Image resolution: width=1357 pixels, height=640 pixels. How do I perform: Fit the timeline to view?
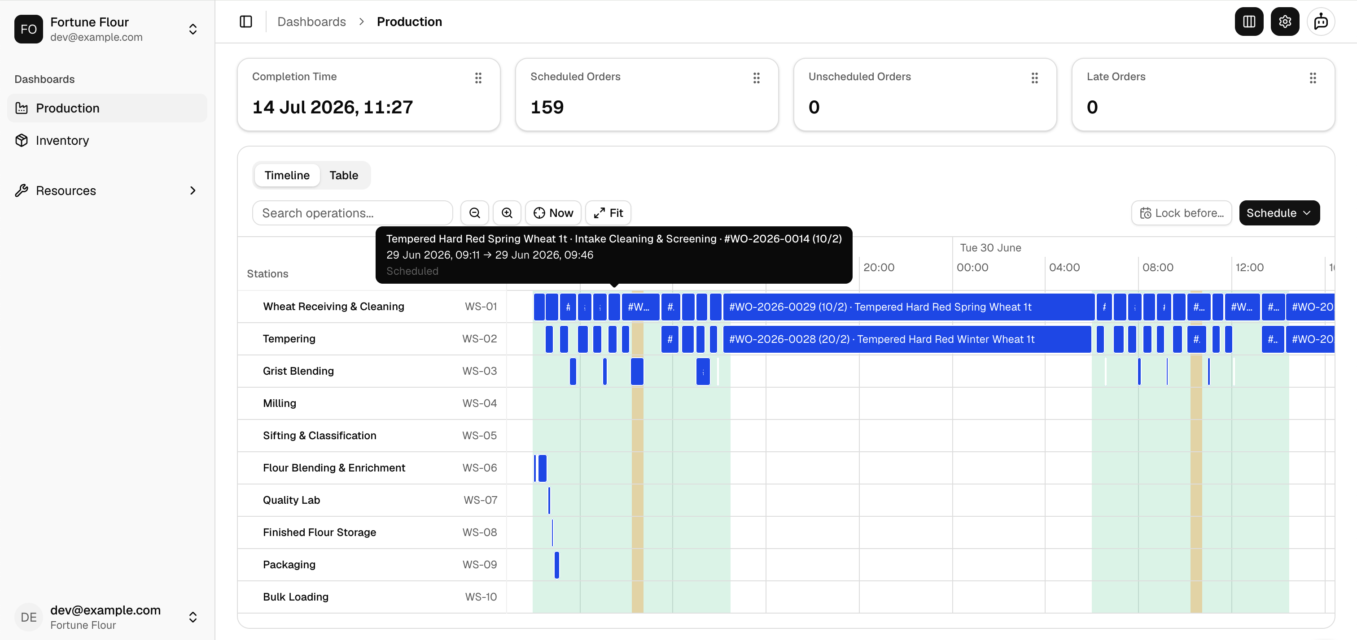point(608,213)
